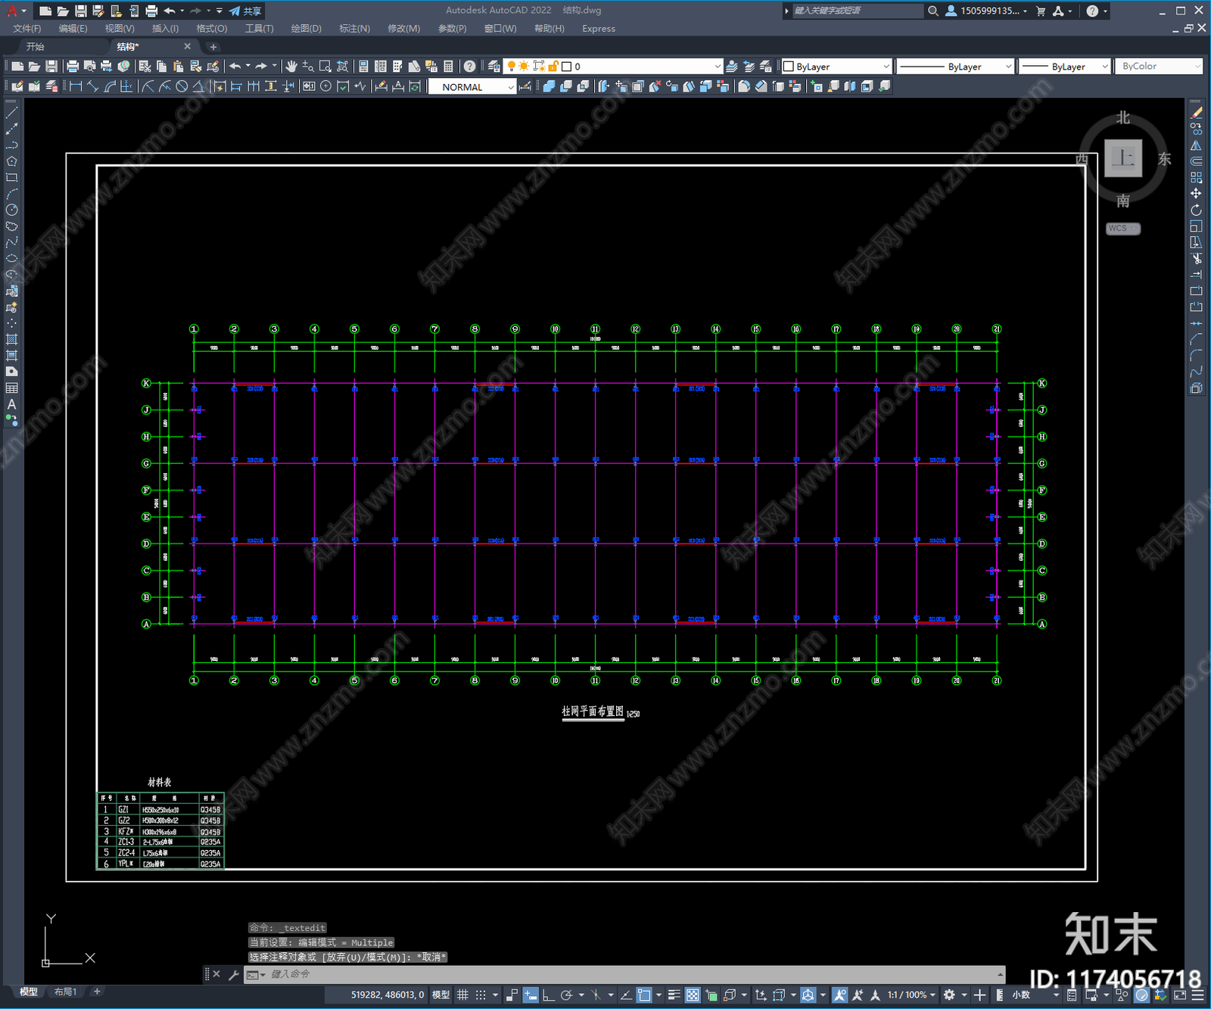This screenshot has height=1009, width=1211.
Task: Select the Move tool in modify toolbar
Action: [x=1196, y=194]
